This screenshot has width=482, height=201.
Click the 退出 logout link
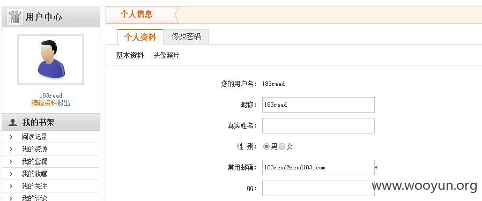tap(64, 103)
